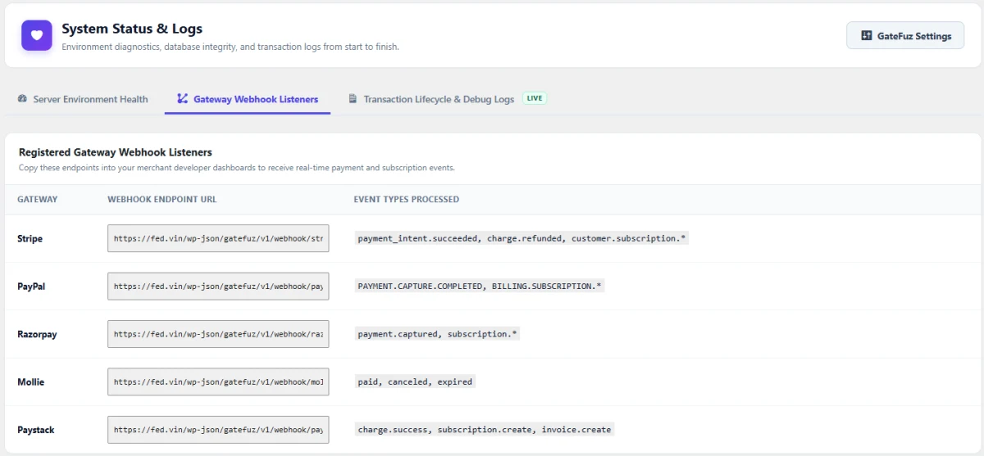Select the PayPal webhook endpoint URL field

218,287
